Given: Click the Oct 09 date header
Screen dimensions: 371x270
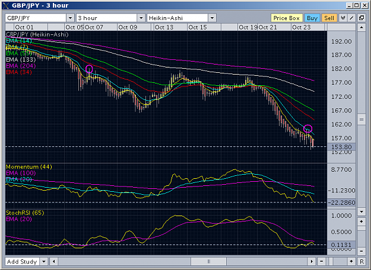Looking at the screenshot, I should pos(128,27).
